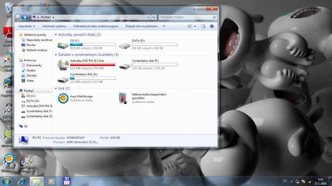Viewport: 332px width, 186px height.
Task: Open the Windows Start menu orb
Action: 6,182
